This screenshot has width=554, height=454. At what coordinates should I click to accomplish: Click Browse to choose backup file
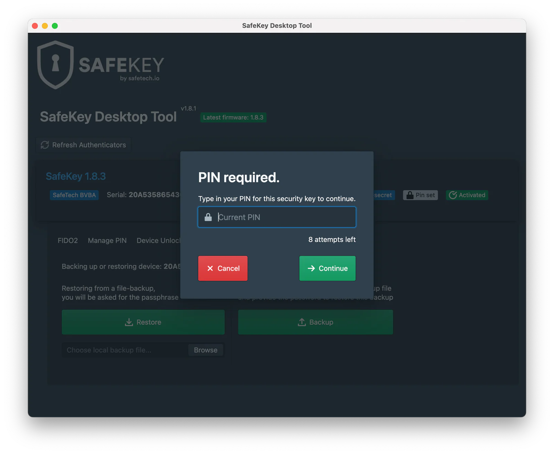tap(206, 350)
